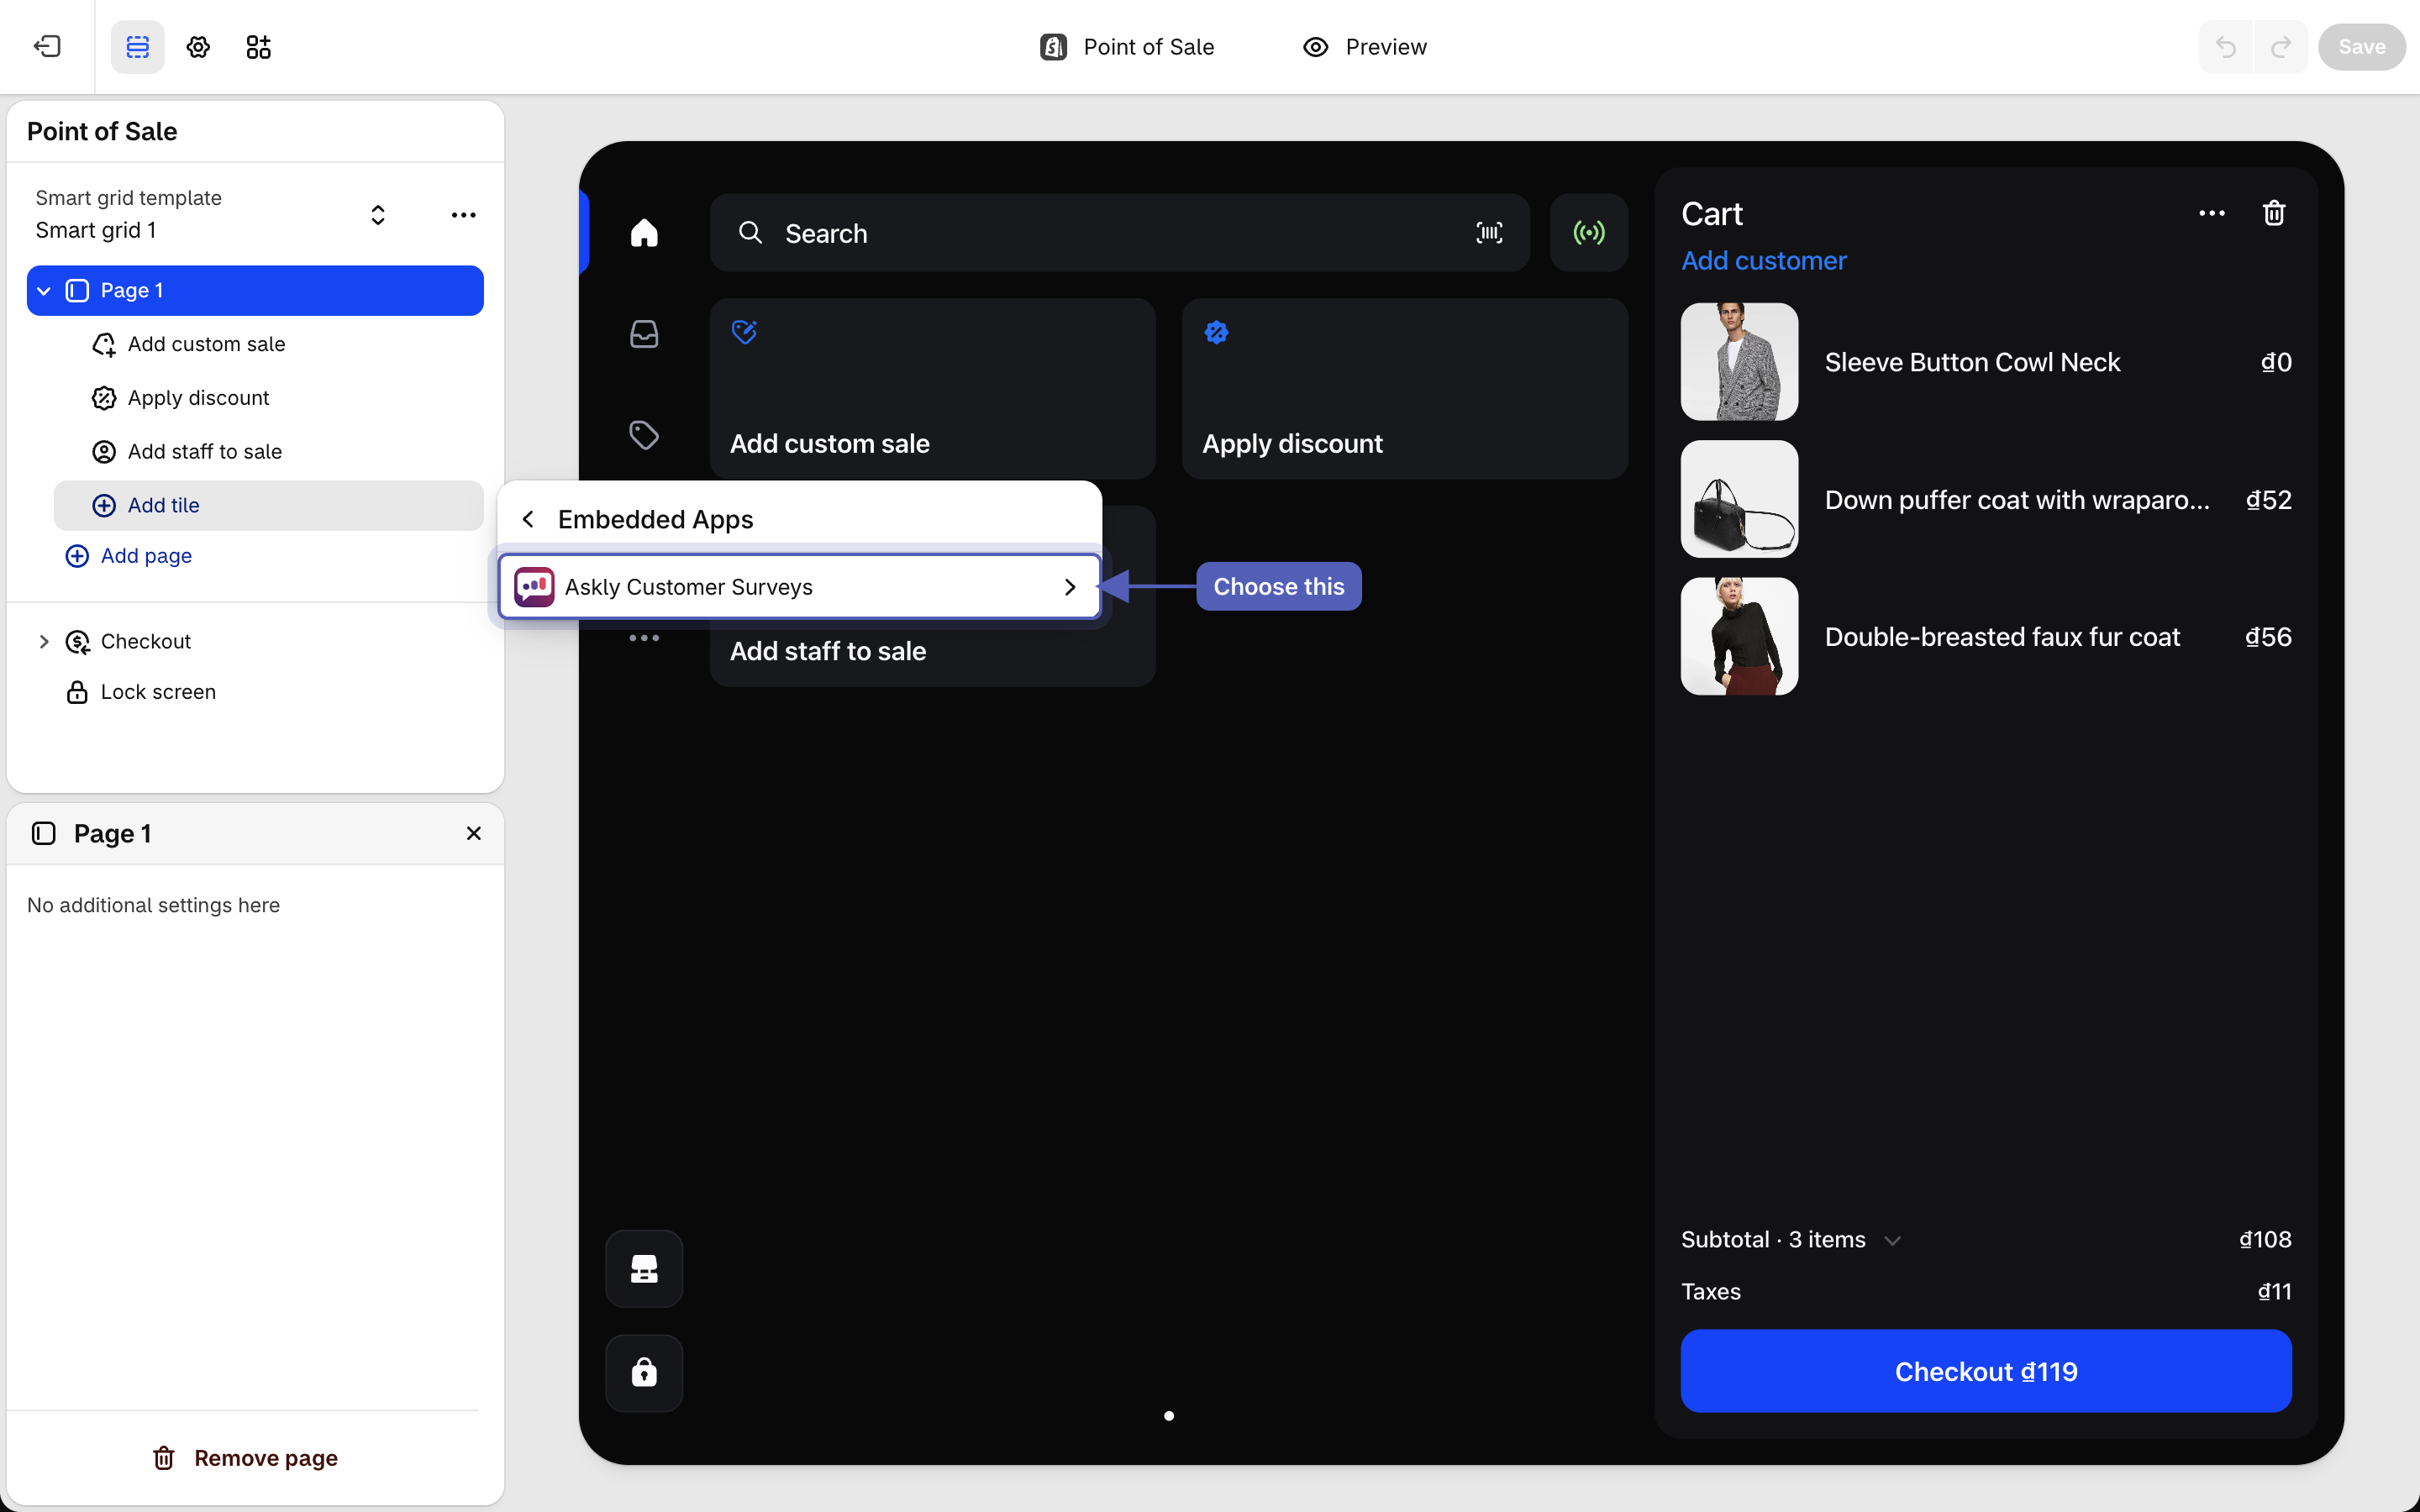Screen dimensions: 2420x1512
Task: Click the Double-breasted faux fur coat name
Action: [2002, 637]
